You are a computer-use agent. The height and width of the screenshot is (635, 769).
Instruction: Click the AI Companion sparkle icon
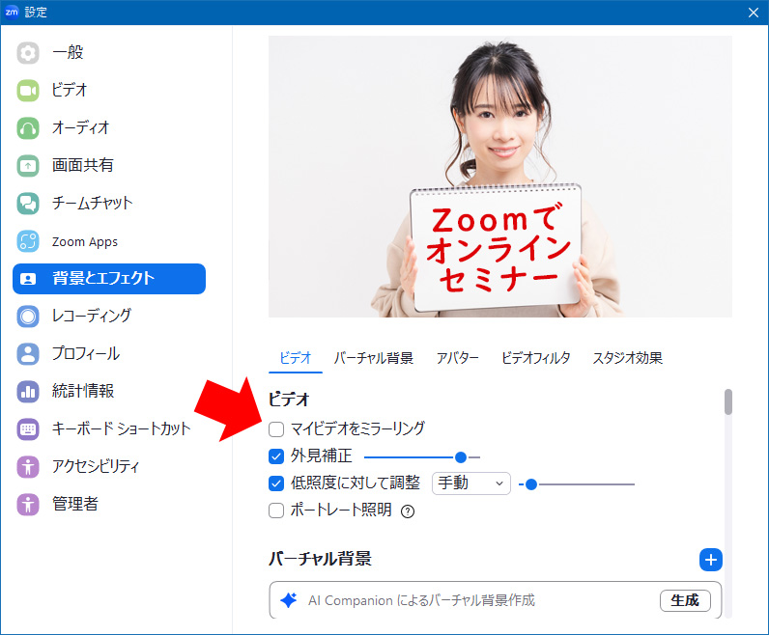288,600
